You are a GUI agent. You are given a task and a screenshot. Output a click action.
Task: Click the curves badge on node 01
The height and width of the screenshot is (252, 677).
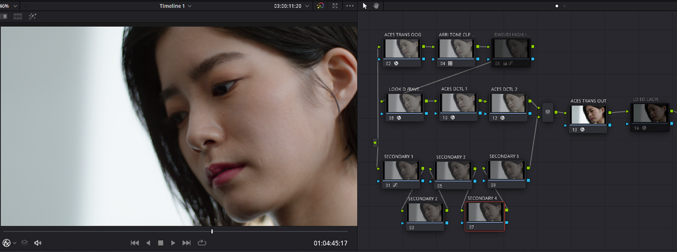pyautogui.click(x=395, y=185)
